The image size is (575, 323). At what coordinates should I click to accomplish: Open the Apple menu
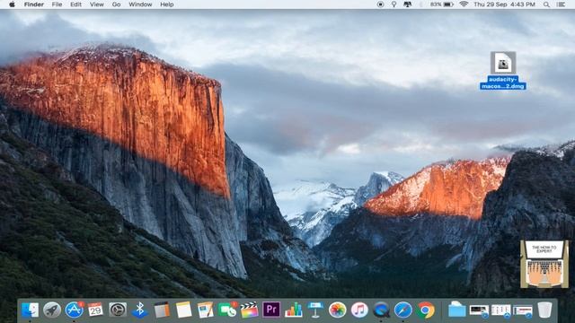tap(12, 4)
